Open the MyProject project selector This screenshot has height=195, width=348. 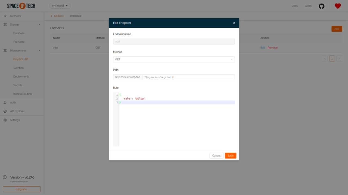[x=60, y=5]
